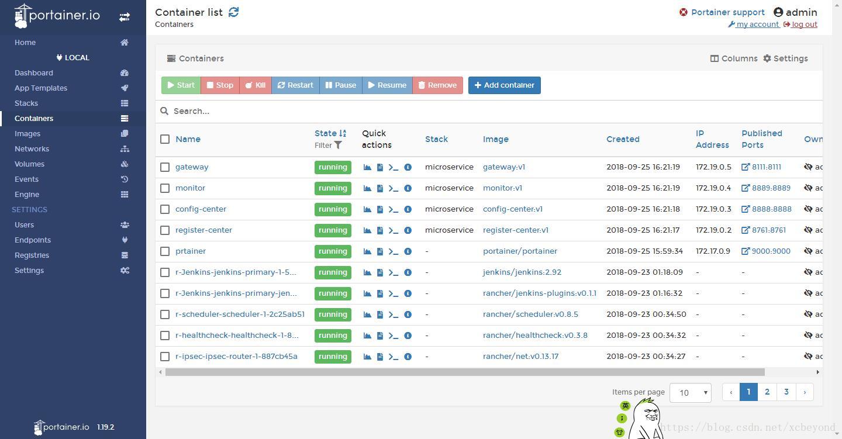The image size is (842, 439).
Task: Check the register-center container checkbox
Action: pyautogui.click(x=165, y=230)
